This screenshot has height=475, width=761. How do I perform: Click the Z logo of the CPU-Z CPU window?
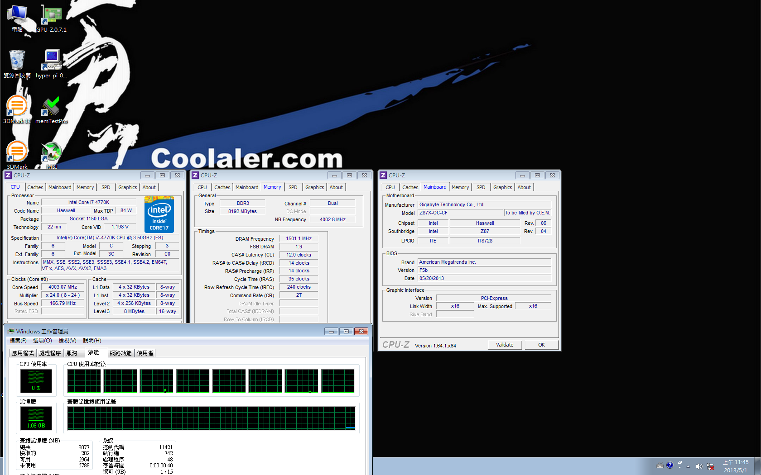click(8, 175)
